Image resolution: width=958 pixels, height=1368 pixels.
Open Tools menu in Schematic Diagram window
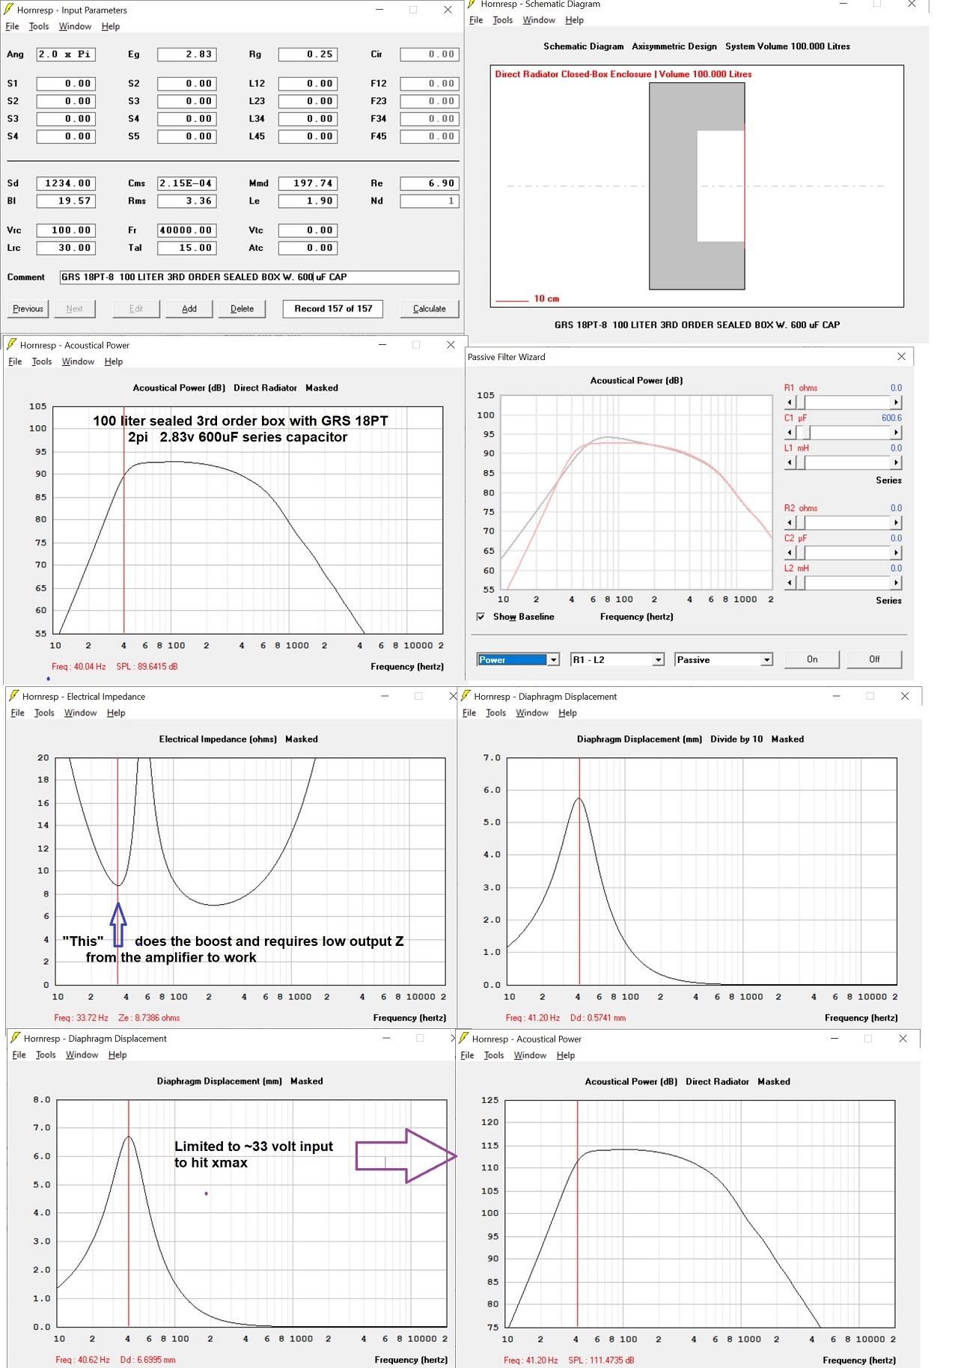coord(503,20)
